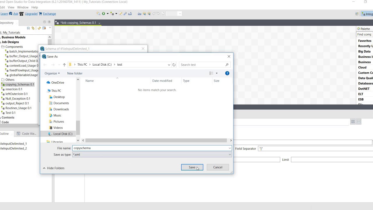Open the Organize dropdown menu
Viewport: 373px width, 210px height.
pos(52,73)
